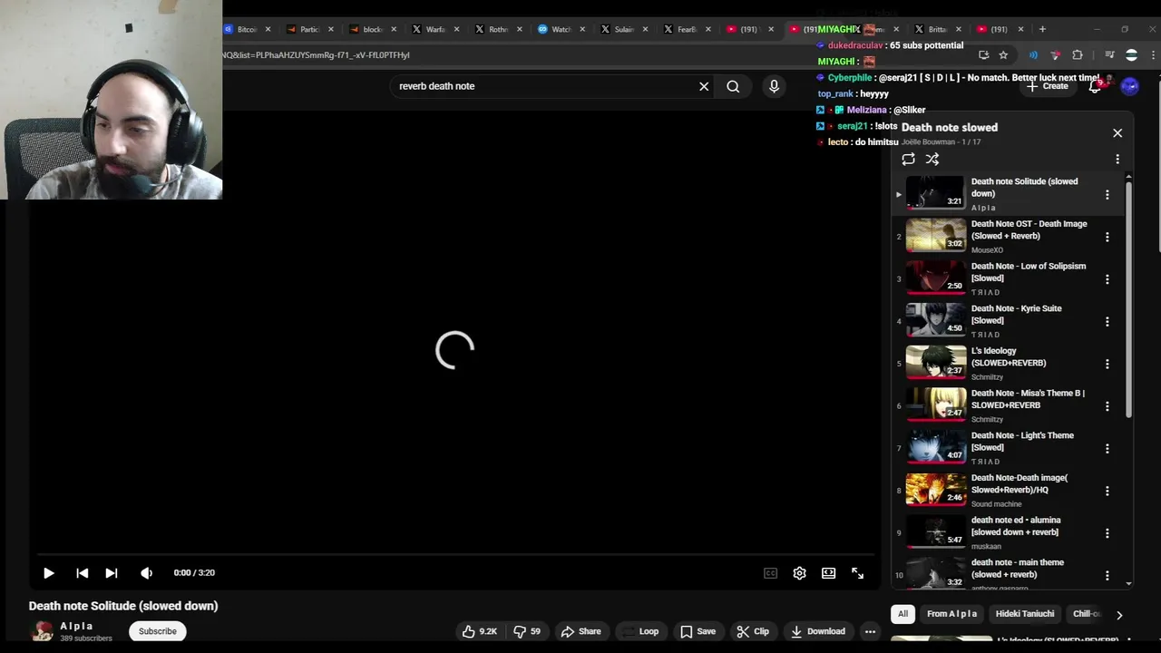Play Death Note OST - Death Image thumbnail
The image size is (1161, 653).
[x=936, y=235]
